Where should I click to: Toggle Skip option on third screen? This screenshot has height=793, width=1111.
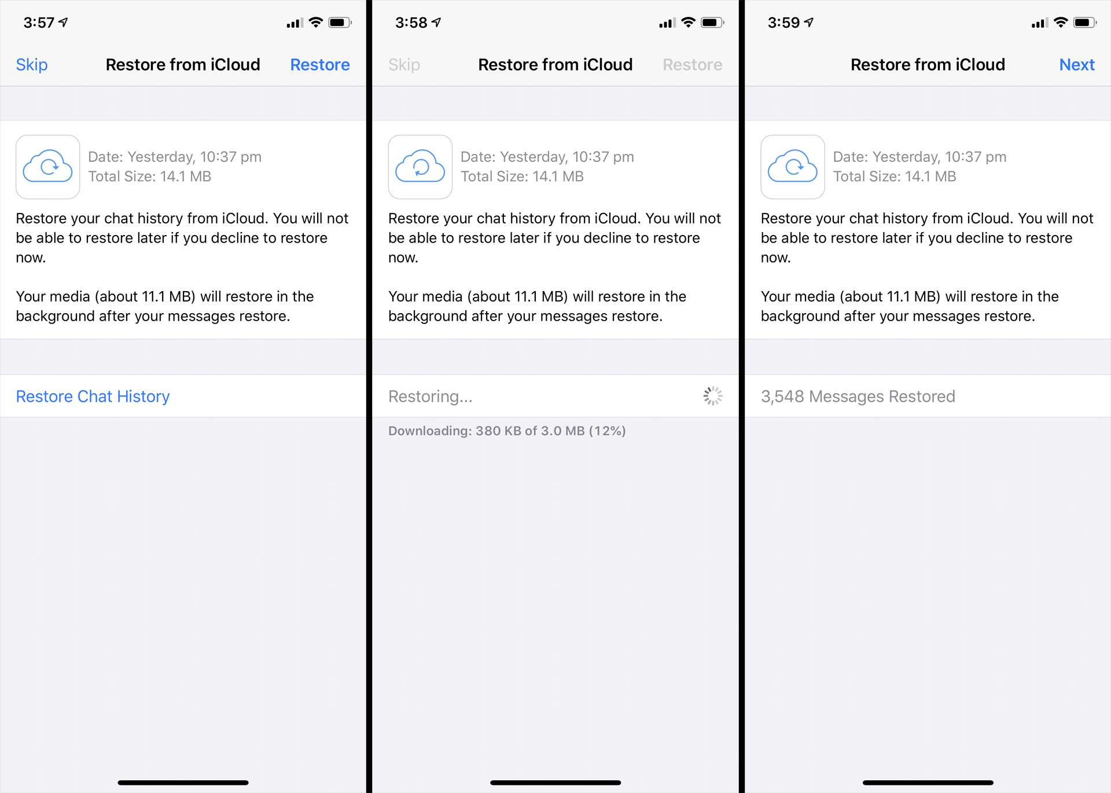click(x=773, y=64)
